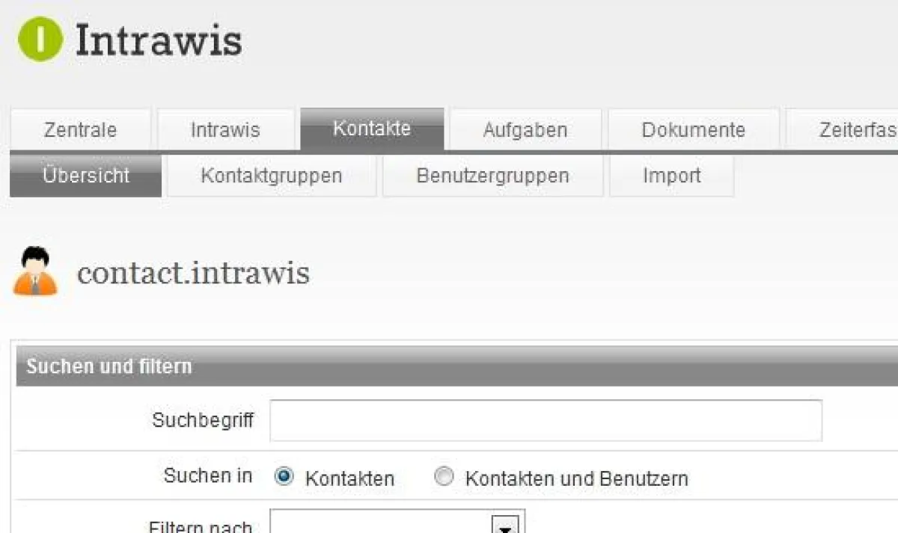Image resolution: width=898 pixels, height=533 pixels.
Task: Select the Kontakte tab
Action: [372, 128]
